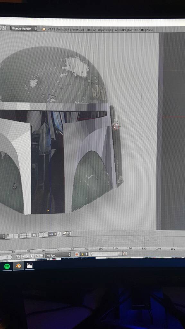Open Spotify from the taskbar
Image resolution: width=185 pixels, height=329 pixels.
[7, 266]
